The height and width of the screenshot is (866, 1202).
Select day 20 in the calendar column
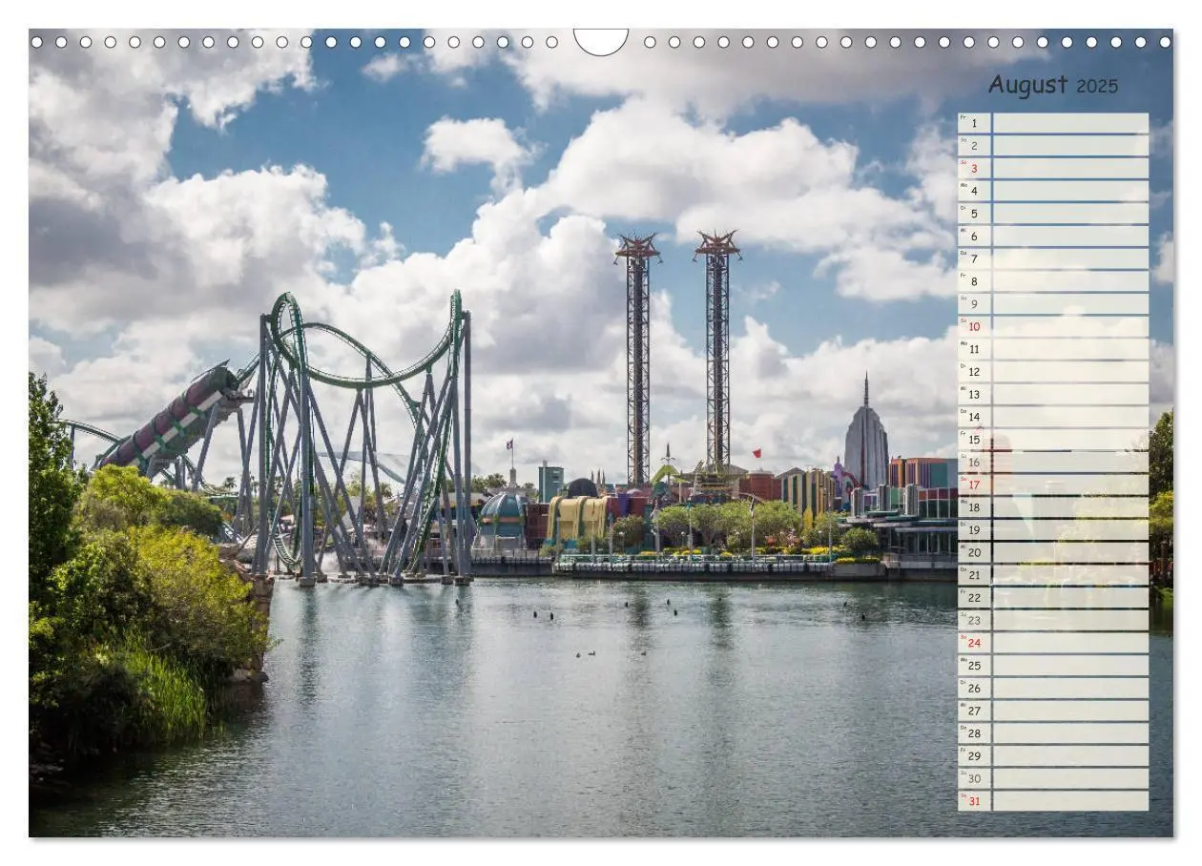[974, 552]
